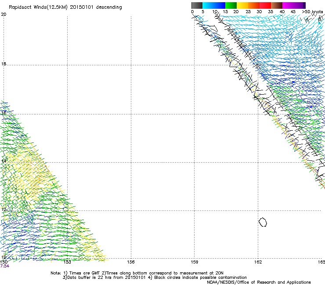Click the black island outline near 162E
The height and width of the screenshot is (285, 325).
[x=263, y=222]
